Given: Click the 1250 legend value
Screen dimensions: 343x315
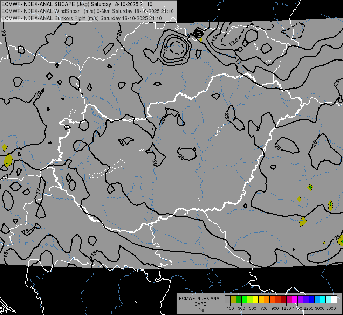Looking at the screenshot, I should click(286, 308).
